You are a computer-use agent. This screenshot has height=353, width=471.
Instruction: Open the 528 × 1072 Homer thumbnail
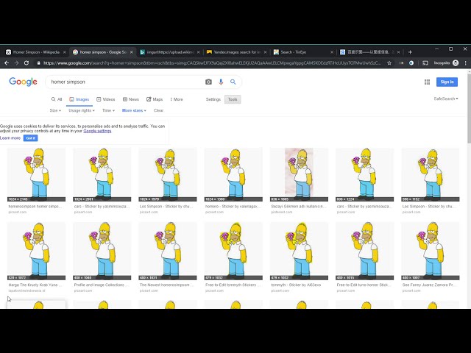pos(36,251)
